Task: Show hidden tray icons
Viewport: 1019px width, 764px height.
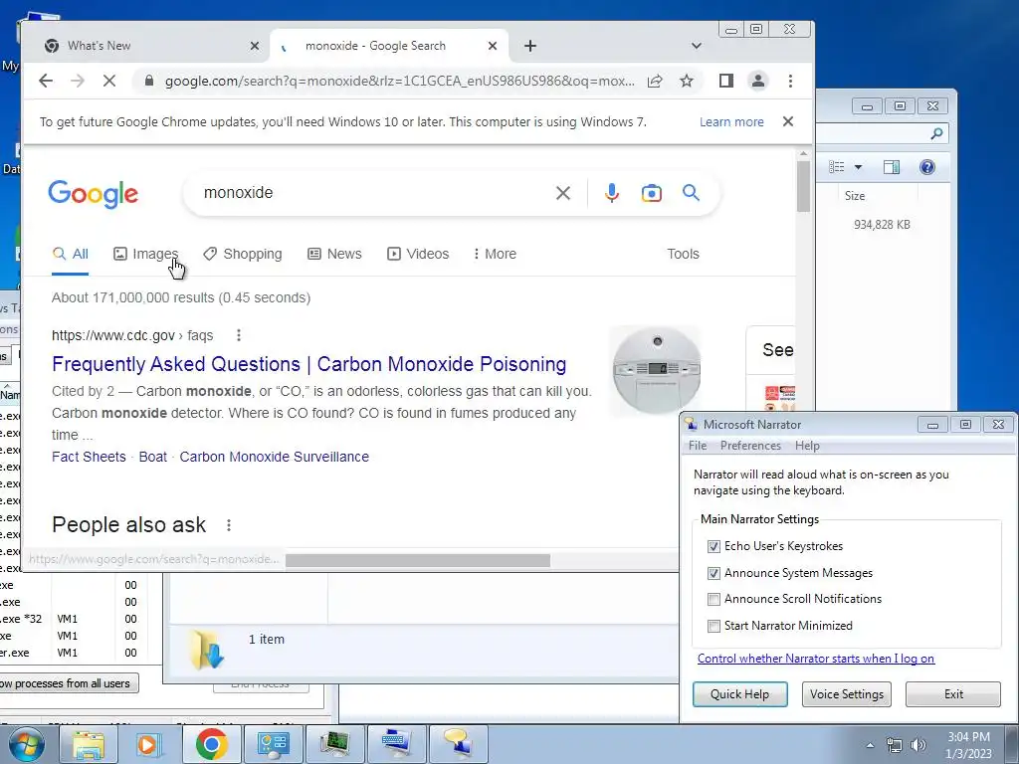Action: pyautogui.click(x=870, y=745)
